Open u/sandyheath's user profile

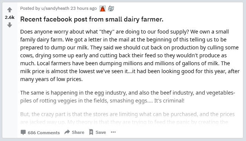[x=55, y=8]
